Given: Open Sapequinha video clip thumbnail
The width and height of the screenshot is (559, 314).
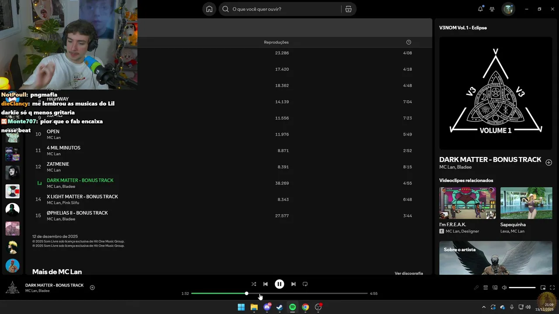Looking at the screenshot, I should pyautogui.click(x=526, y=203).
